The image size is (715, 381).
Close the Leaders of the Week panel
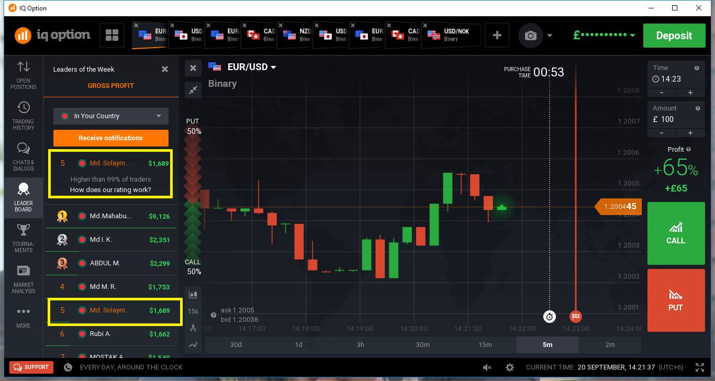click(x=165, y=69)
